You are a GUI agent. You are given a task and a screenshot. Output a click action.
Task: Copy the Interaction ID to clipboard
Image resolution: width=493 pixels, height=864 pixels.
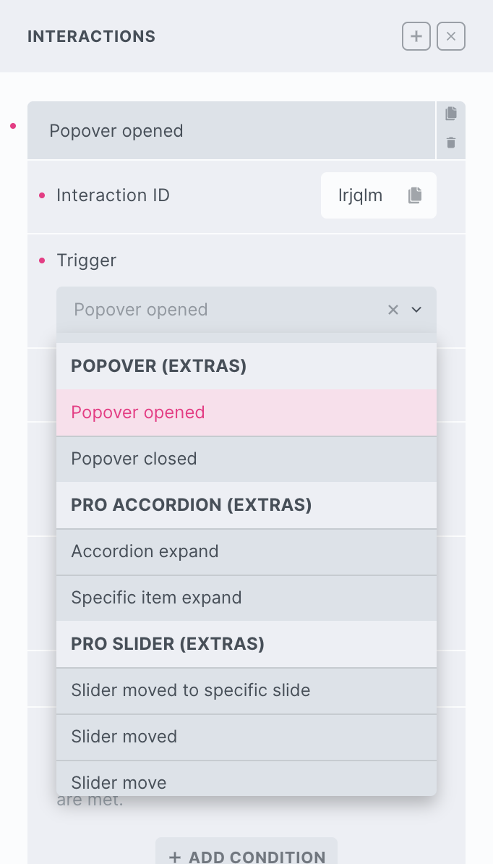pyautogui.click(x=415, y=195)
